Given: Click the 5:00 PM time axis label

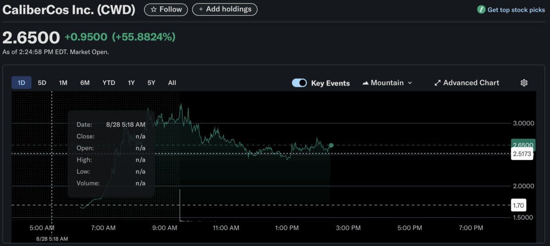Looking at the screenshot, I should pyautogui.click(x=409, y=228).
